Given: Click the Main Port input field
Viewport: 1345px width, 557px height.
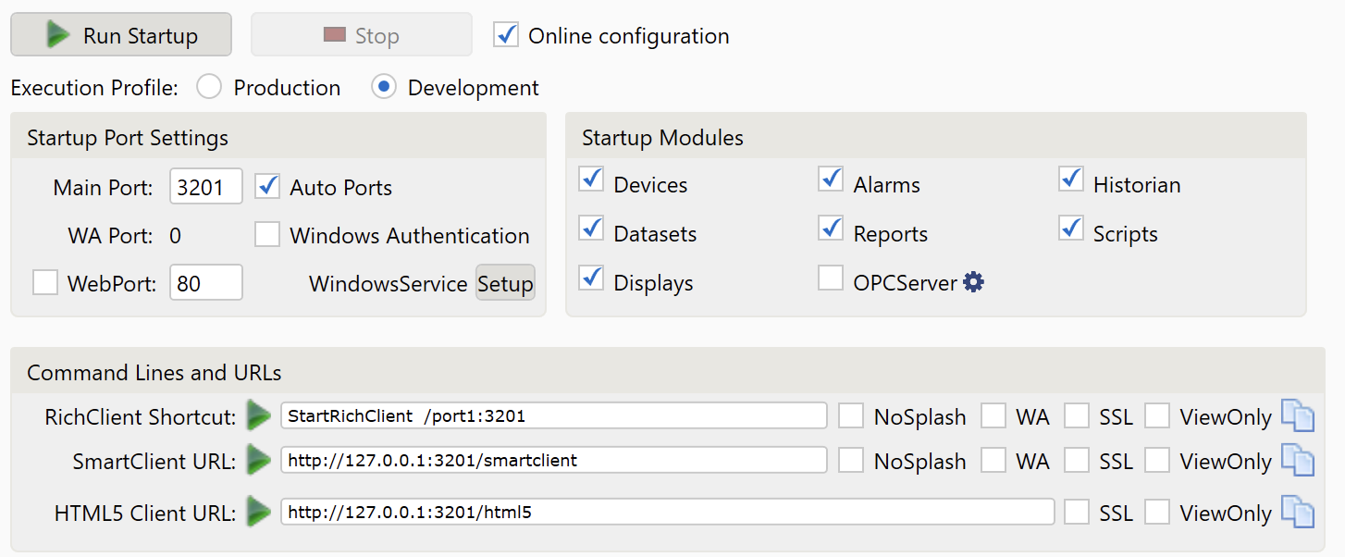Looking at the screenshot, I should 205,187.
